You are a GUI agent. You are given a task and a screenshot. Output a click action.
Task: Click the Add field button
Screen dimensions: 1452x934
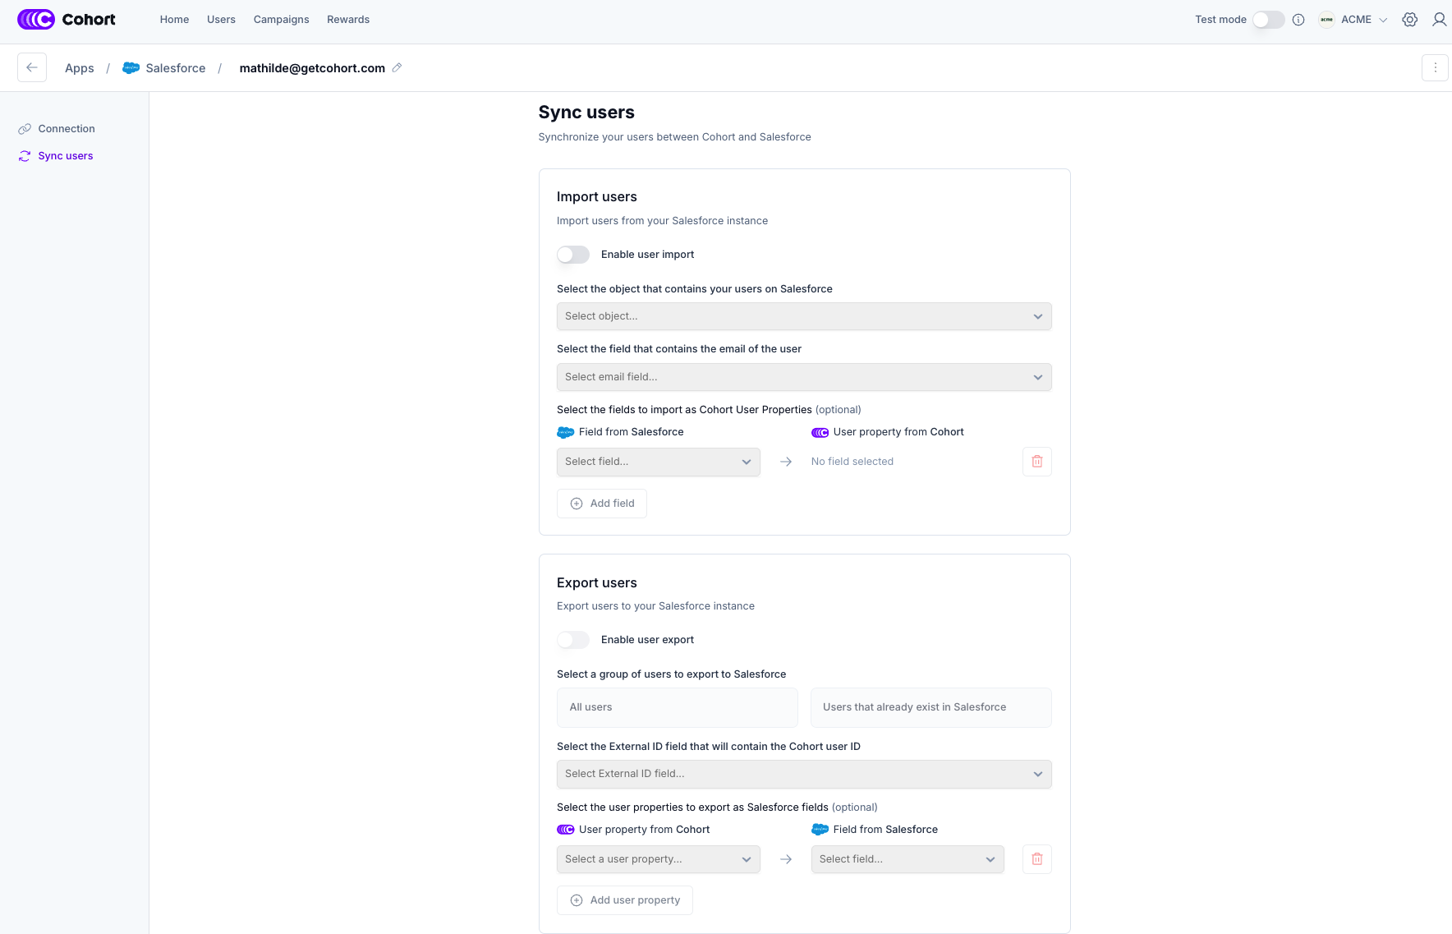click(602, 504)
